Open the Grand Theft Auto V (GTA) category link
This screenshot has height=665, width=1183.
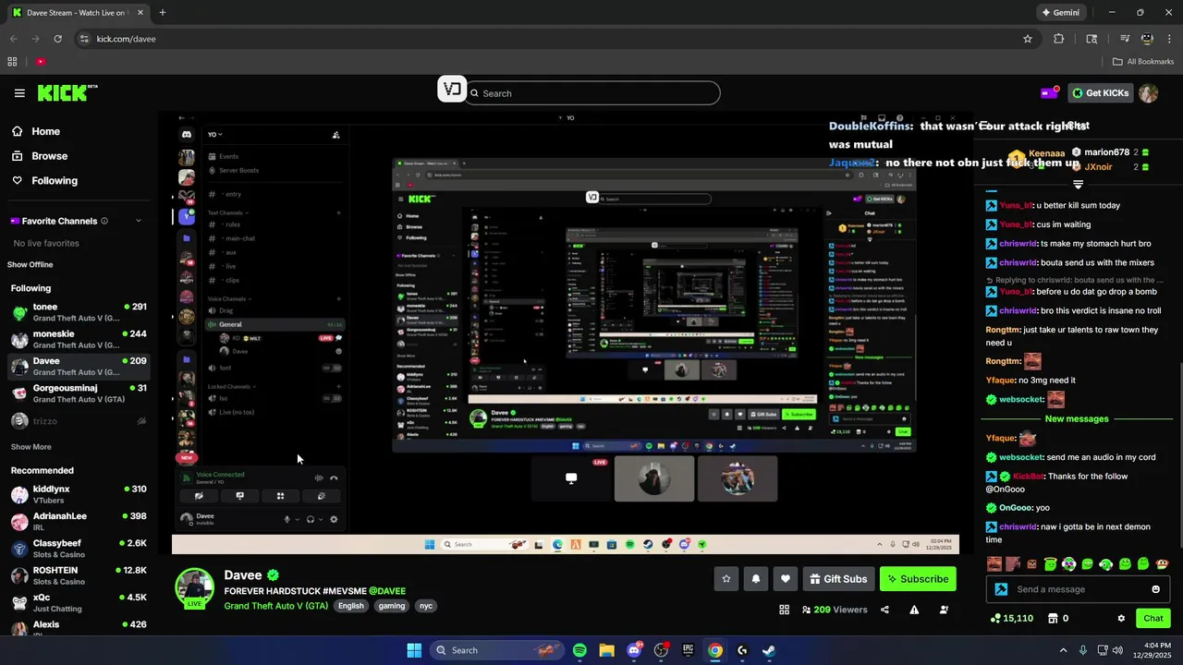pos(275,606)
